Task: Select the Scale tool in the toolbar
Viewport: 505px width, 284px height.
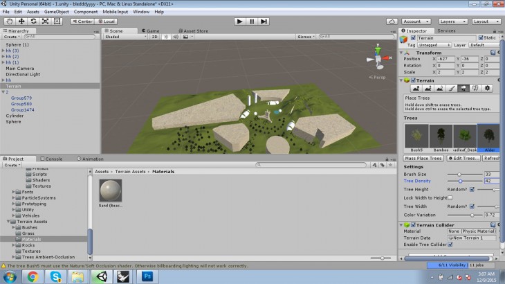Action: (x=46, y=21)
